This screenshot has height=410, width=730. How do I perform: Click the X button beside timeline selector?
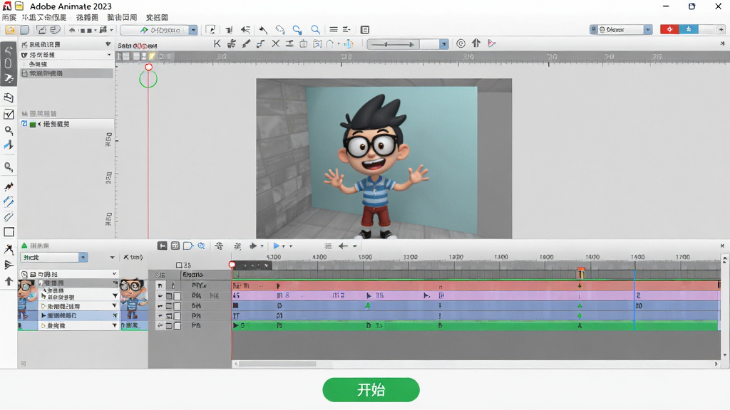pyautogui.click(x=125, y=257)
